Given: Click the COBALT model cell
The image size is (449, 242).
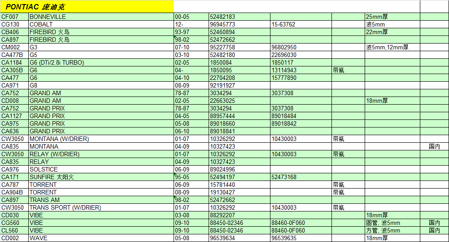Looking at the screenshot, I should pos(101,24).
